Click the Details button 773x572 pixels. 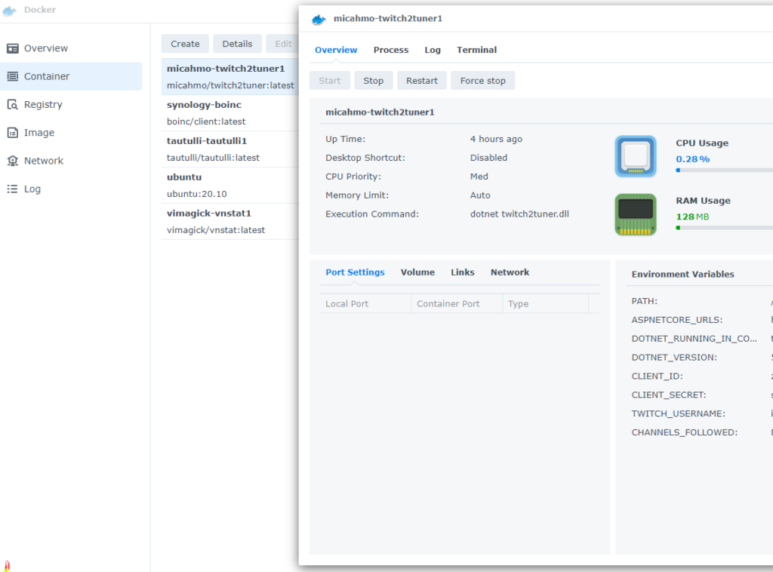click(x=237, y=44)
